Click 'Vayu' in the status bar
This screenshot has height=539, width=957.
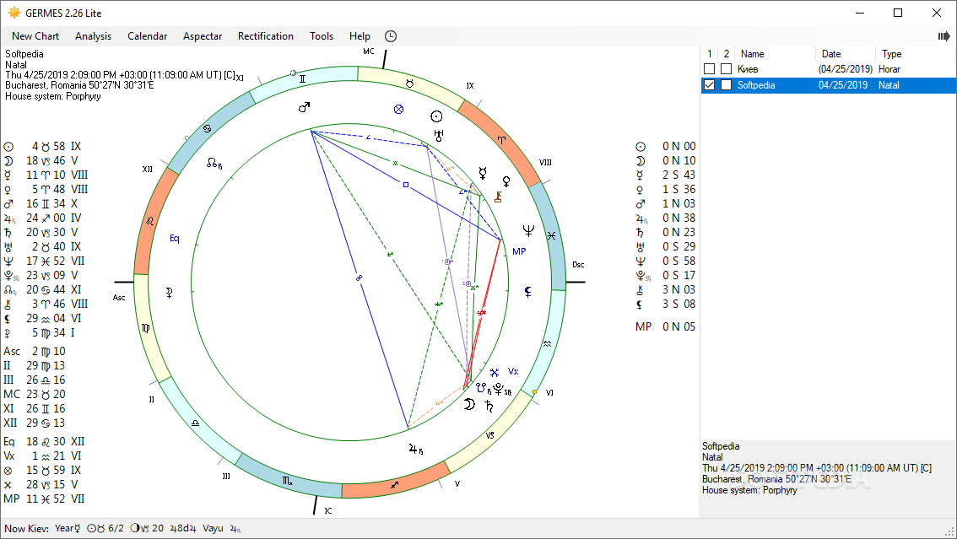coord(213,529)
